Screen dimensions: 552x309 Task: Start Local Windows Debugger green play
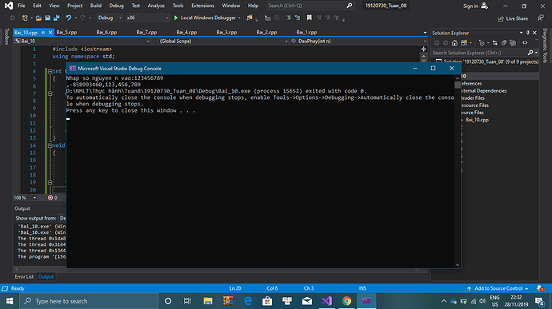[x=176, y=18]
